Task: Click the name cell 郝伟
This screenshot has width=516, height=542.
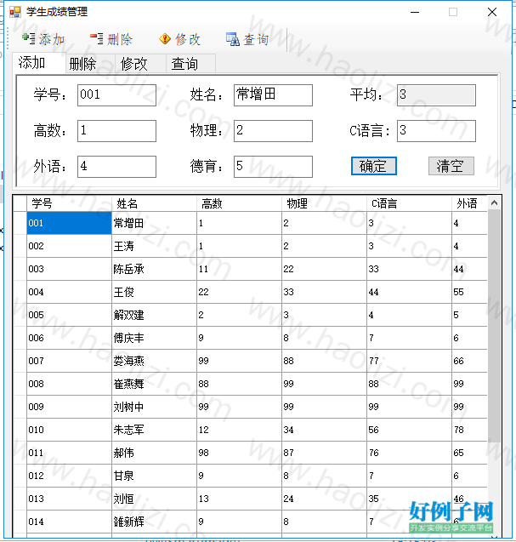Action: point(154,453)
